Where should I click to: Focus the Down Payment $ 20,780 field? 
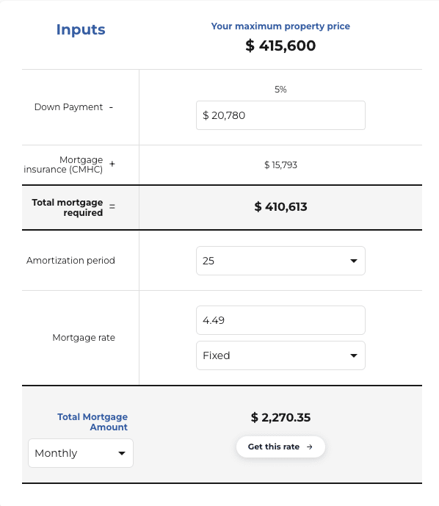point(280,115)
